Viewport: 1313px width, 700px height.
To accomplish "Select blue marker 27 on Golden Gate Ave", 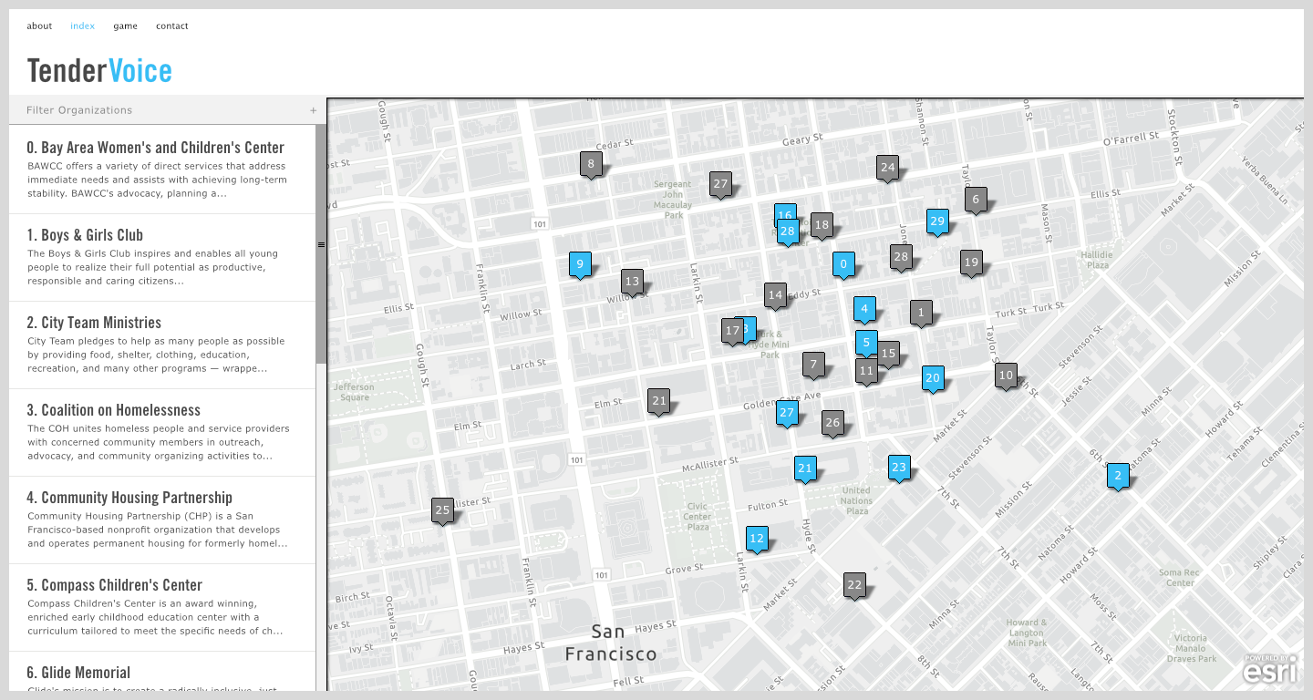I will point(787,414).
